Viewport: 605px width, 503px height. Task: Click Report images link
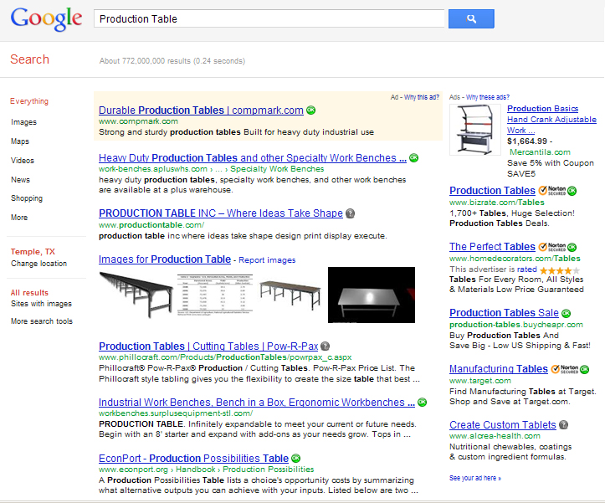click(x=267, y=260)
